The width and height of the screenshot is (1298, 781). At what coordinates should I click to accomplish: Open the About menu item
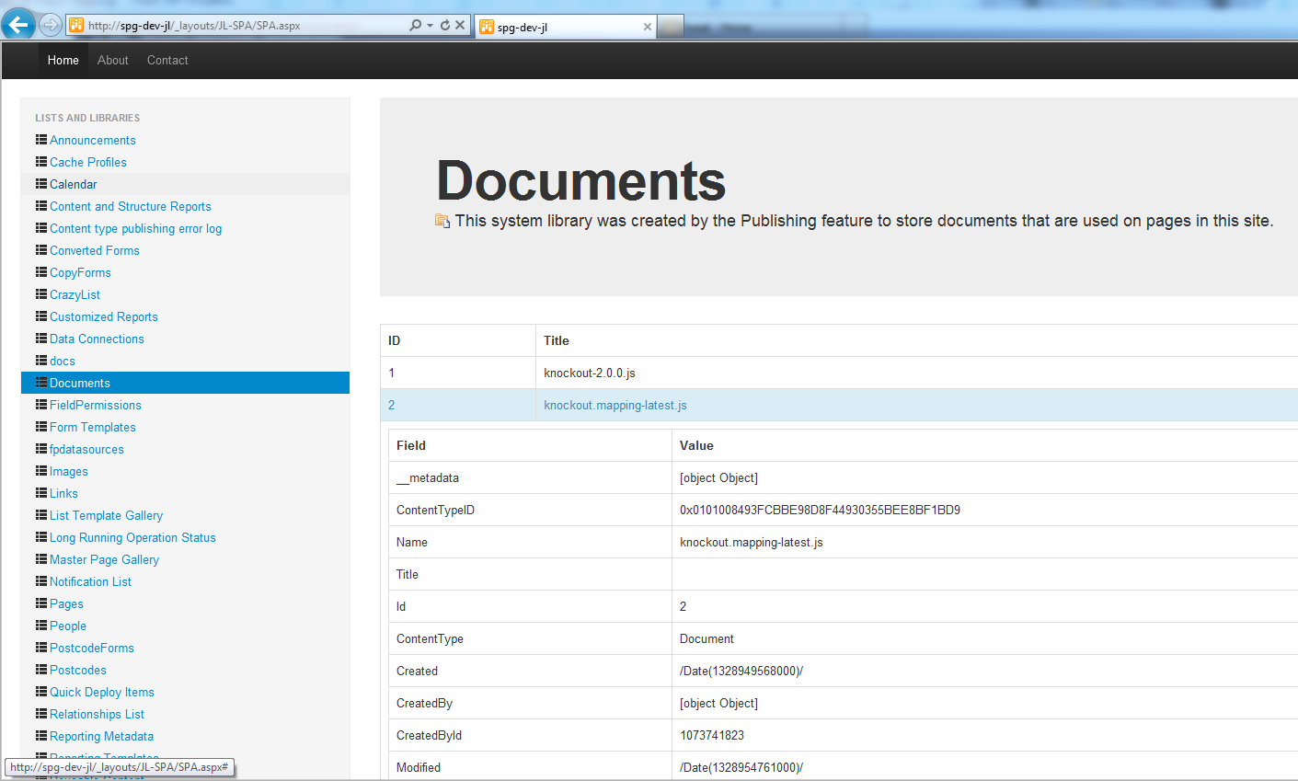pos(113,61)
